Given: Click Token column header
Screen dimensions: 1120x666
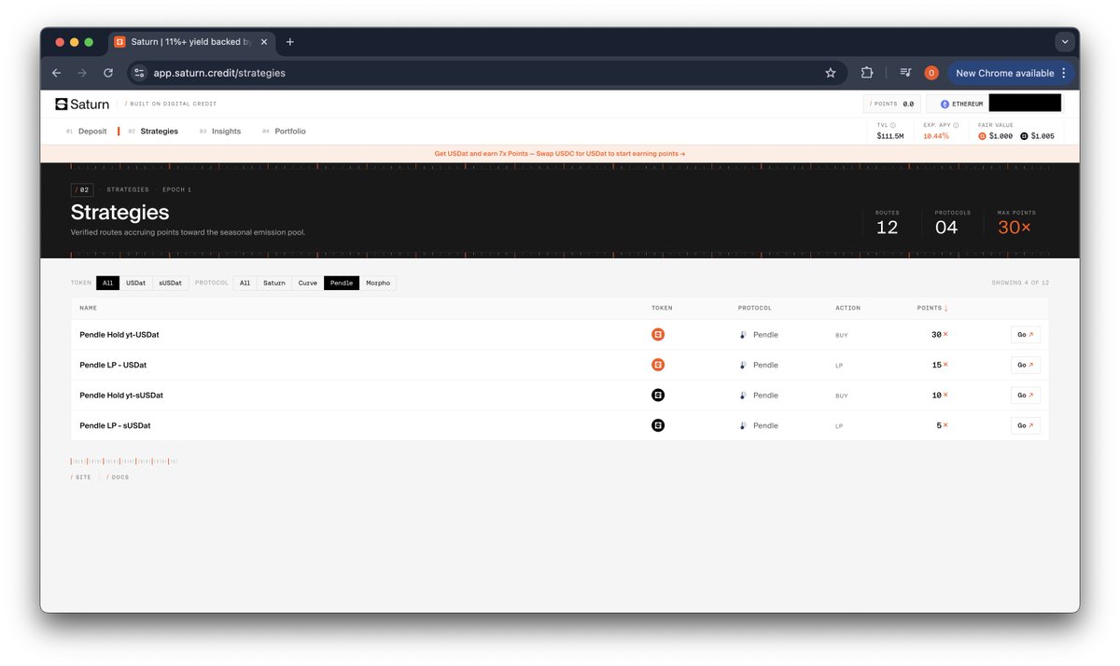Looking at the screenshot, I should click(x=662, y=308).
